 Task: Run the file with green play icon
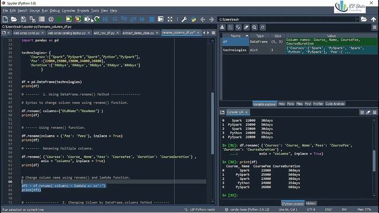click(59, 20)
